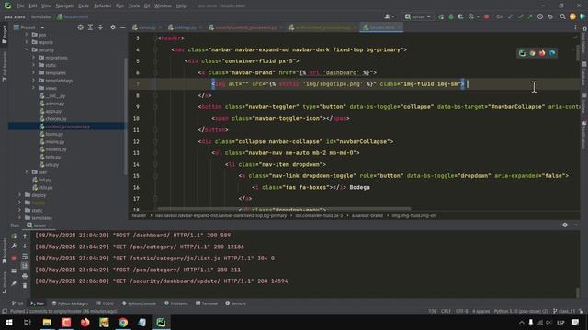
Task: Open the page in Chrome from editor icons
Action: 532,53
